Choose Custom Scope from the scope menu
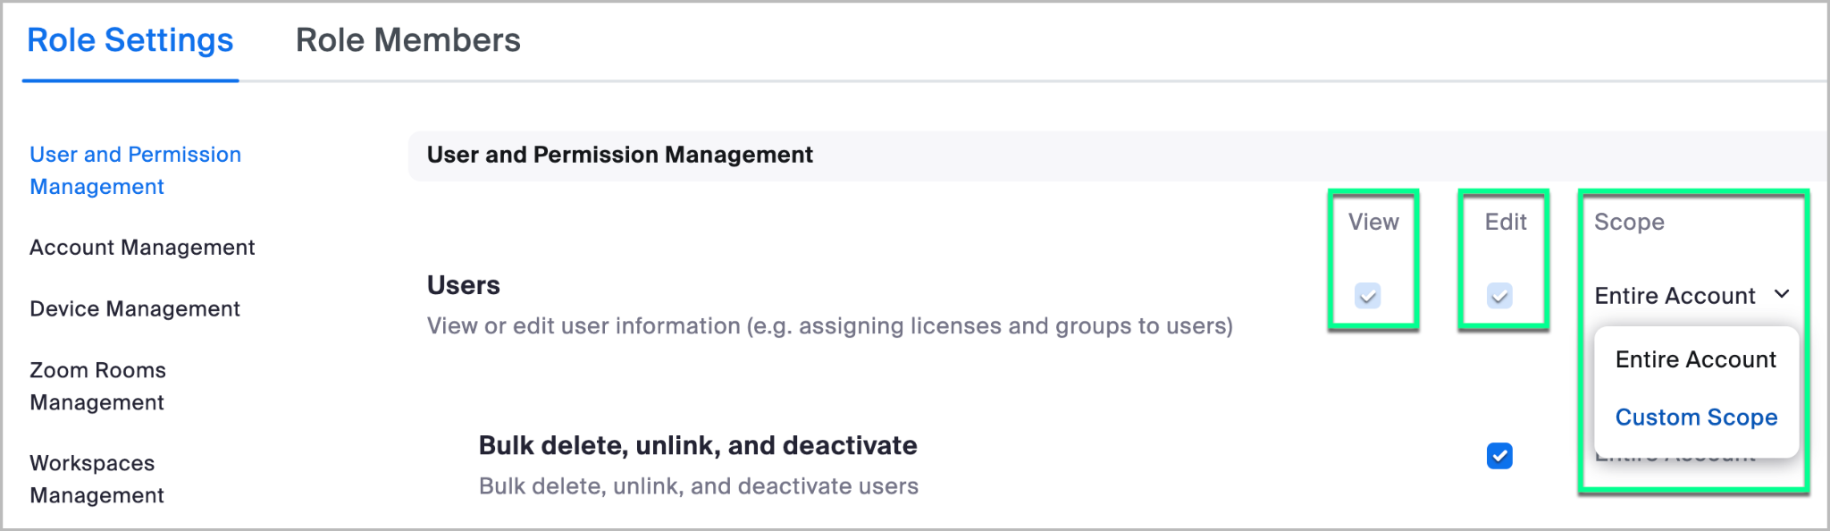The height and width of the screenshot is (531, 1830). 1696,417
